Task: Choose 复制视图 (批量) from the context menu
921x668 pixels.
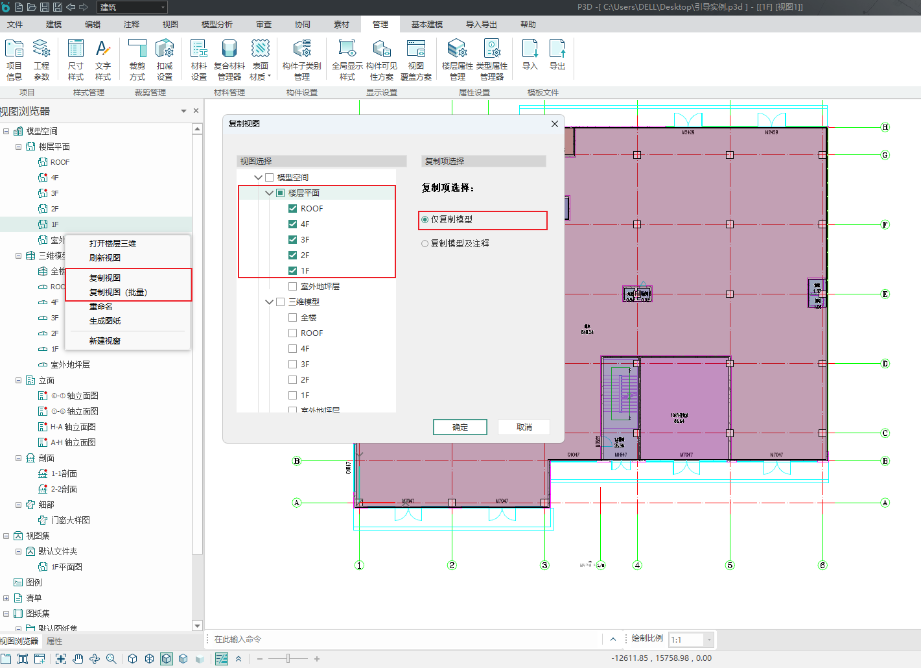Action: click(118, 292)
